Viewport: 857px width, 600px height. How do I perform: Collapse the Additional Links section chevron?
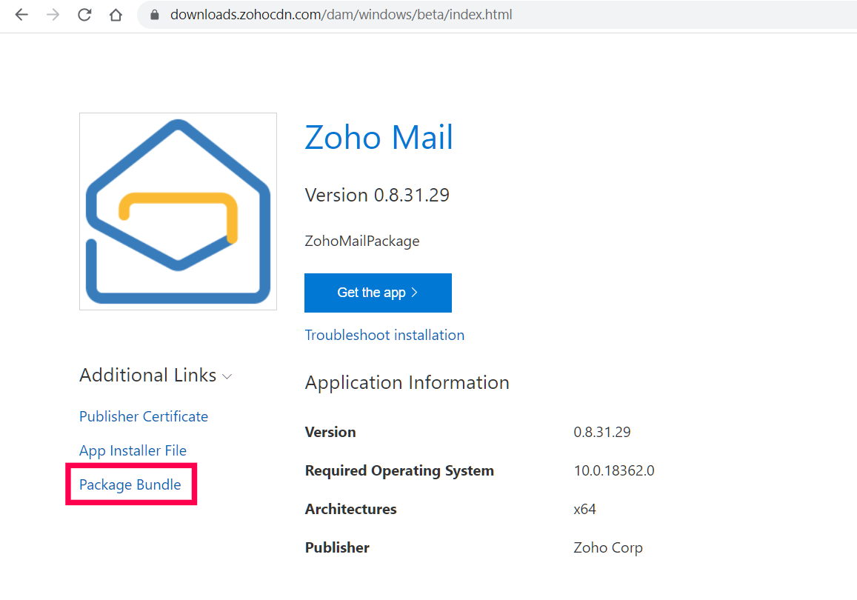(227, 376)
